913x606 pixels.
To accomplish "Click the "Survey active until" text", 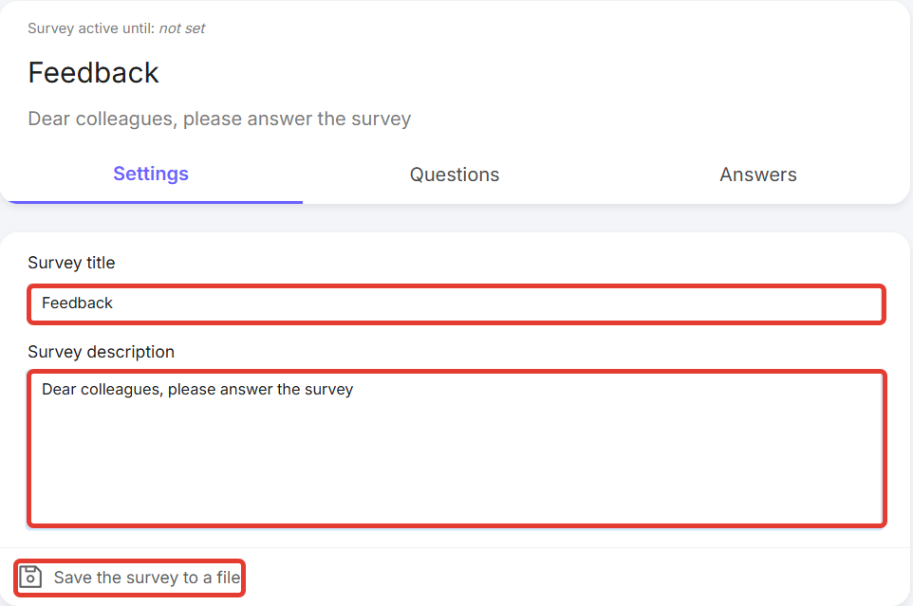I will [x=91, y=28].
